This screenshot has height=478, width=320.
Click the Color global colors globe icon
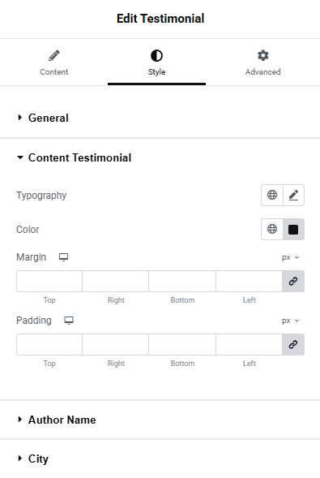[272, 229]
